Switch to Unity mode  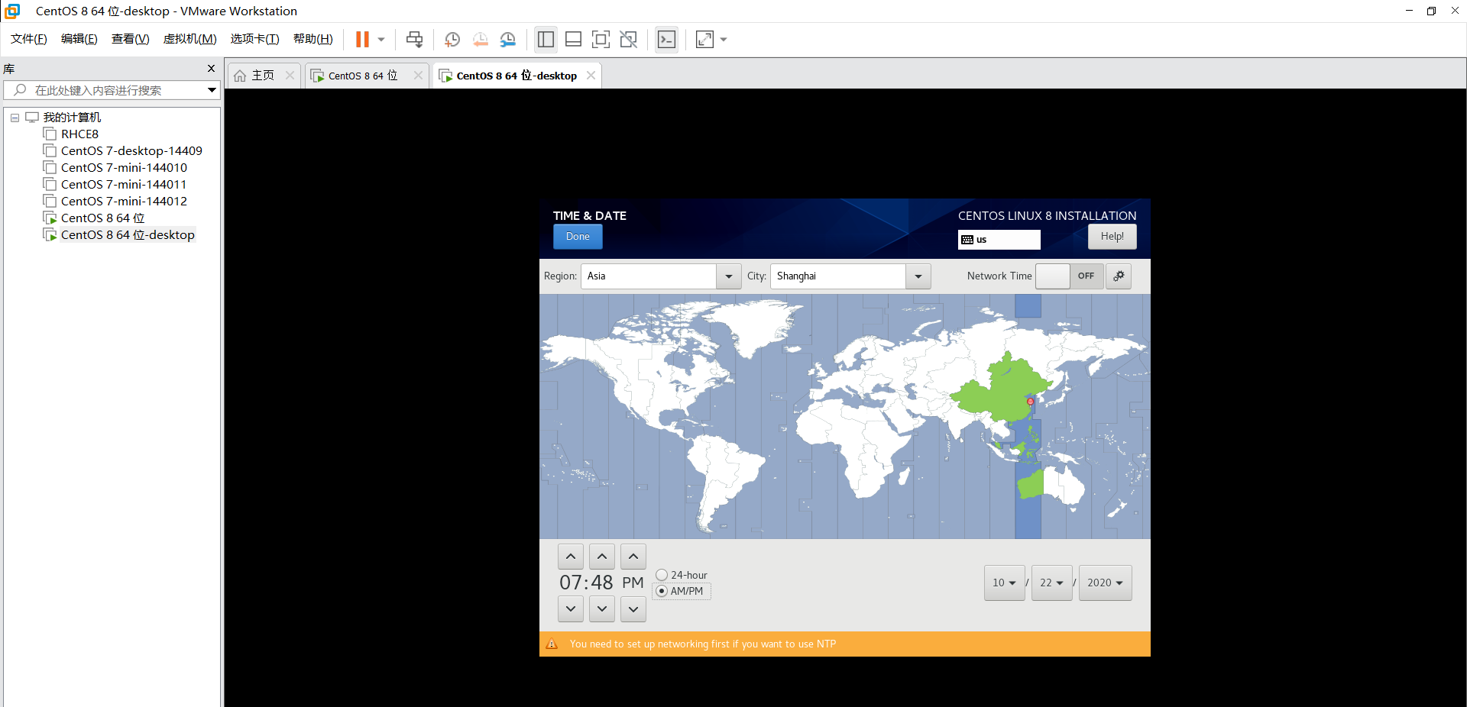pyautogui.click(x=629, y=40)
